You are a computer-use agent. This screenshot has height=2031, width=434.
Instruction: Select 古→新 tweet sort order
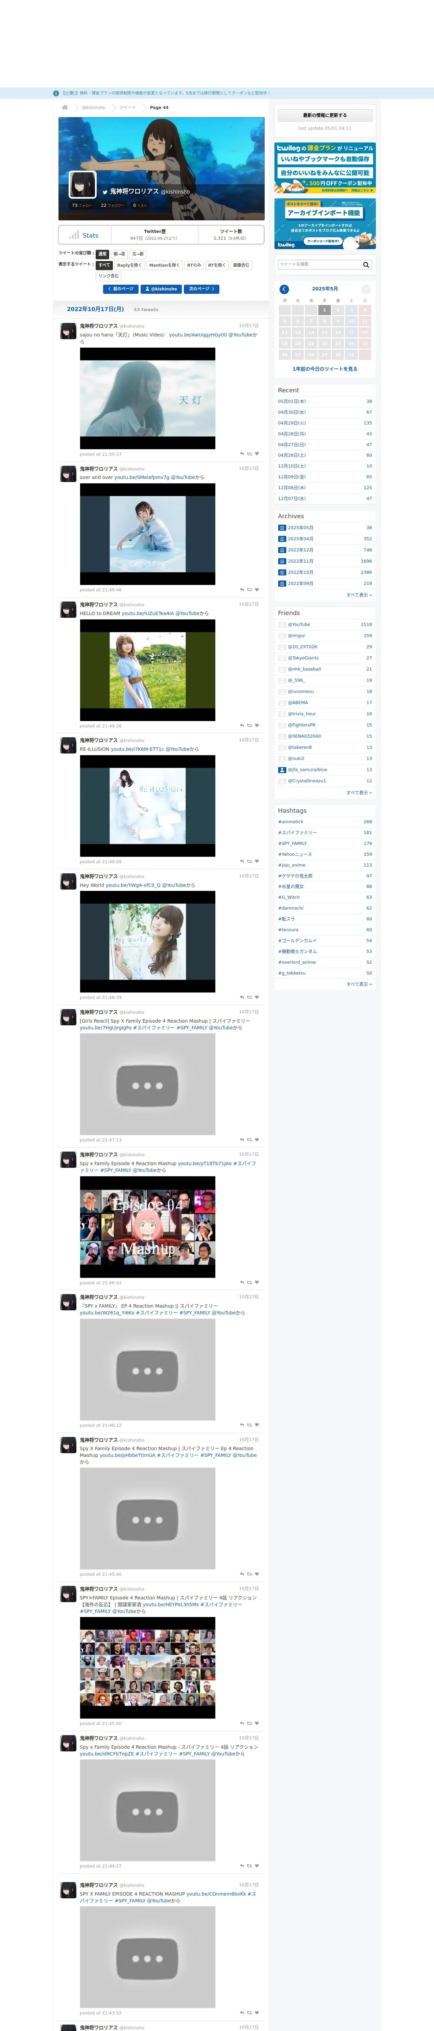138,254
